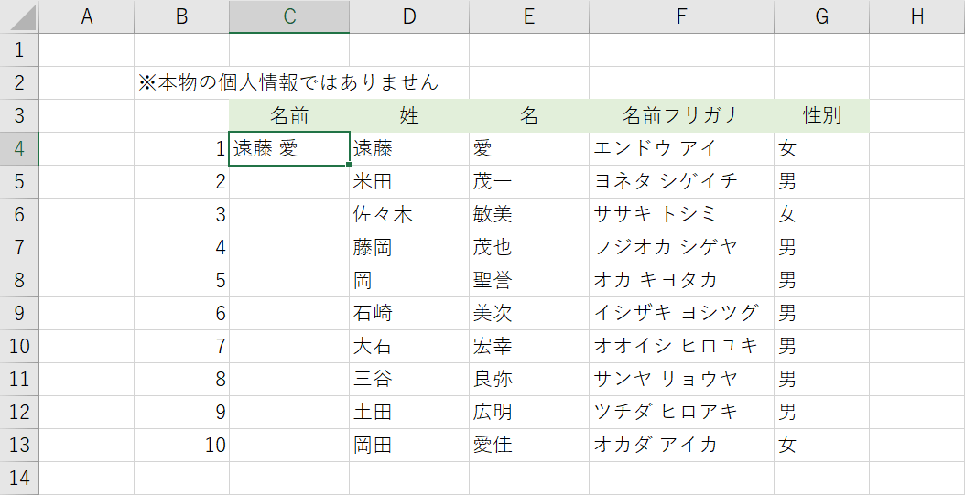Select given name cell 茂一
This screenshot has height=495, width=965.
529,181
